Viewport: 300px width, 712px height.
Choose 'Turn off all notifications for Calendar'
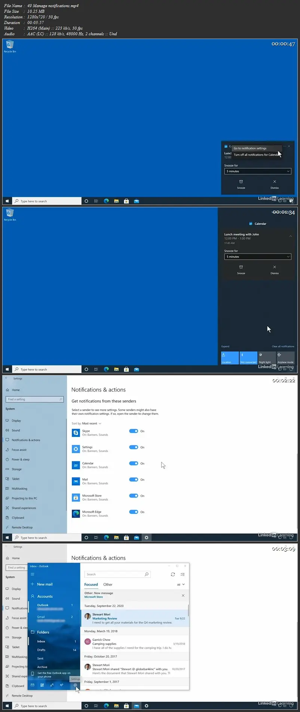256,155
